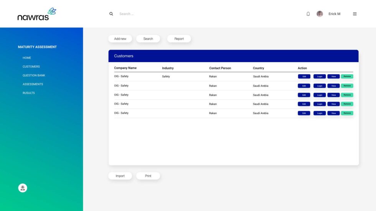Remove the last customer row
Viewport: 376px width, 211px height.
(347, 113)
